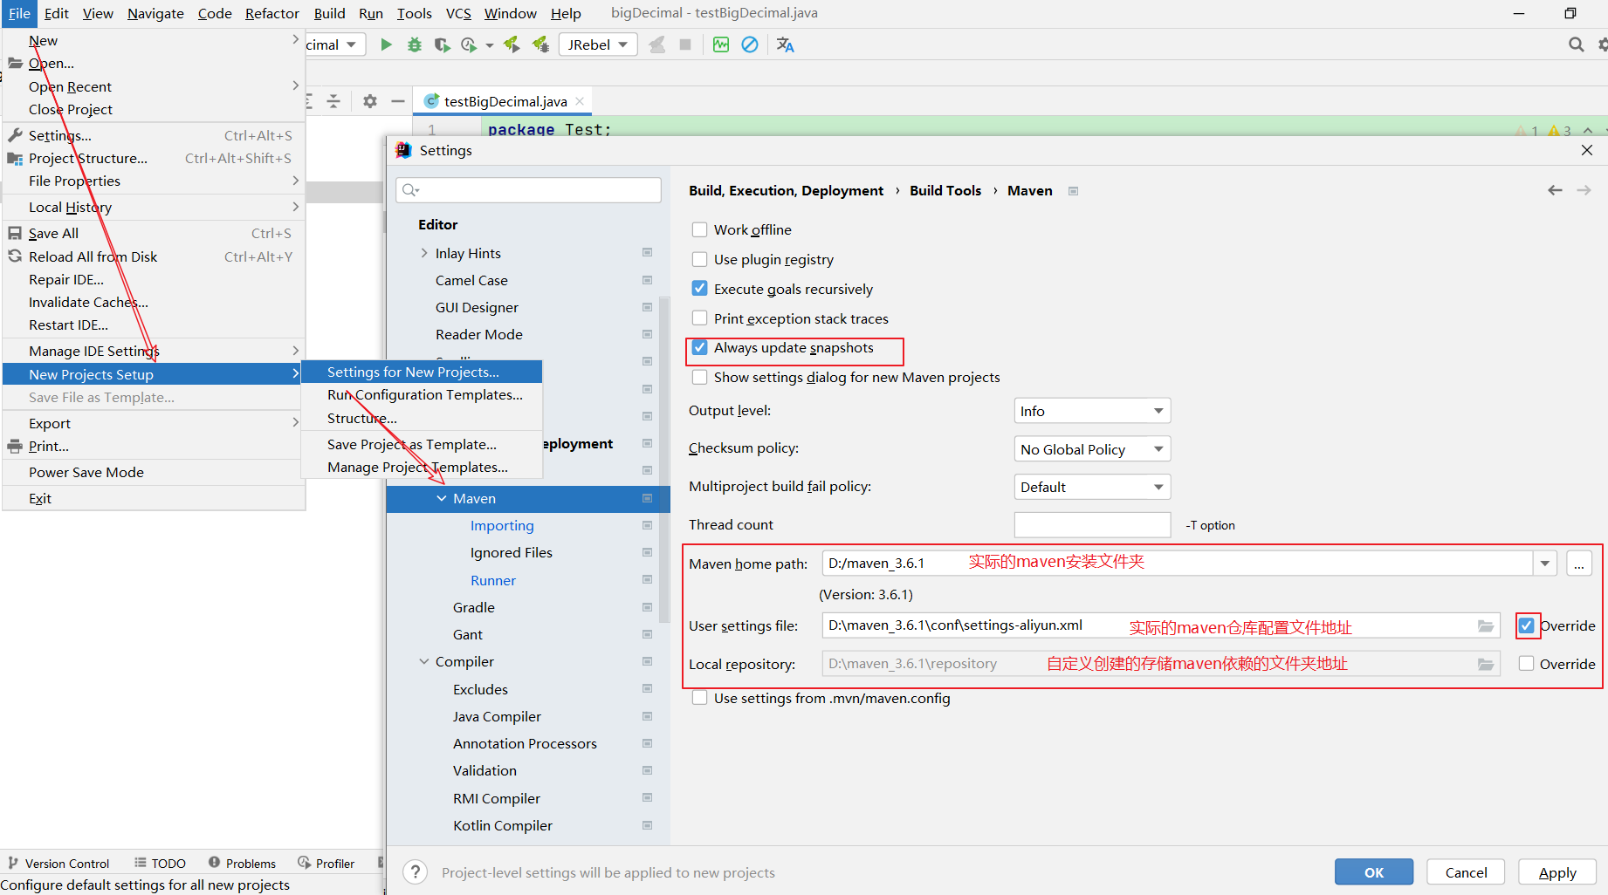Viewport: 1608px width, 895px height.
Task: Click the Settings forward navigation arrow
Action: [x=1584, y=190]
